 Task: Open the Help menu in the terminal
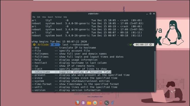[x=65, y=17]
